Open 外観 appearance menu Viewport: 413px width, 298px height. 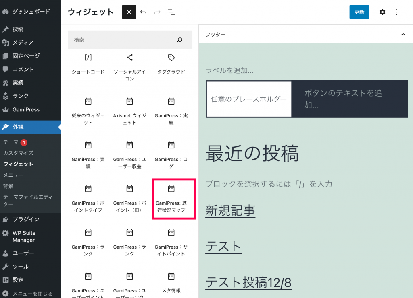coord(31,127)
